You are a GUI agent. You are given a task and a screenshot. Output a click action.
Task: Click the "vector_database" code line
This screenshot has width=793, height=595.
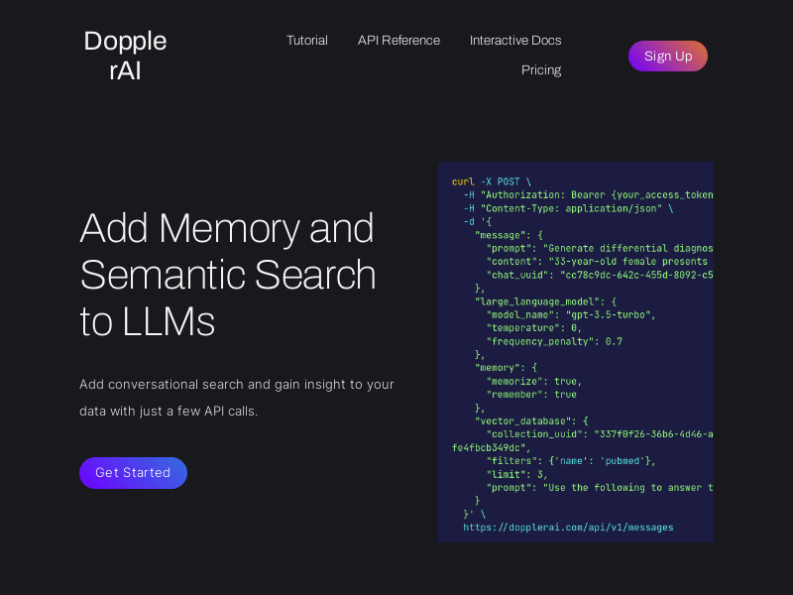[x=531, y=420]
